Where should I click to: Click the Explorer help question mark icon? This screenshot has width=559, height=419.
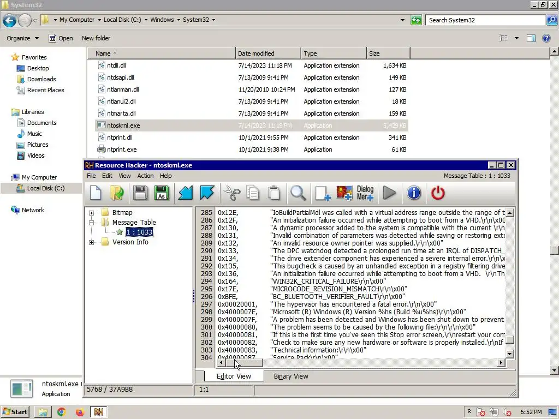546,38
